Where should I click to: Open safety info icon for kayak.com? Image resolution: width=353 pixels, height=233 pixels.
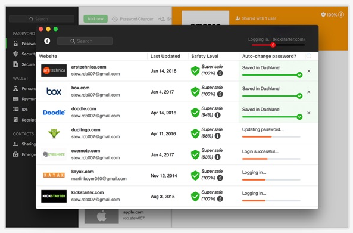point(220,178)
